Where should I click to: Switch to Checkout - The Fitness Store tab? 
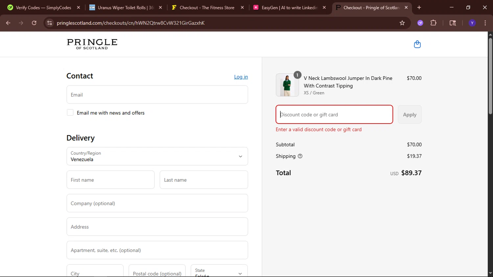[207, 7]
